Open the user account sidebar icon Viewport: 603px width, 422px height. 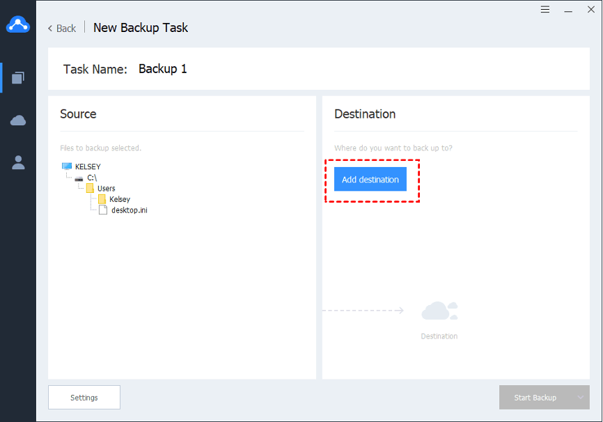[x=18, y=162]
